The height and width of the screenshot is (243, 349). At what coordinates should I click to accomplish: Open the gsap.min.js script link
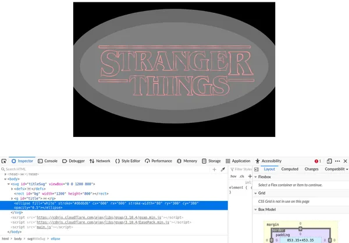click(x=99, y=217)
